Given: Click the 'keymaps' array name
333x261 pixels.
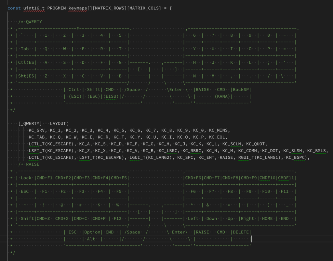Looking at the screenshot, I should (78, 8).
